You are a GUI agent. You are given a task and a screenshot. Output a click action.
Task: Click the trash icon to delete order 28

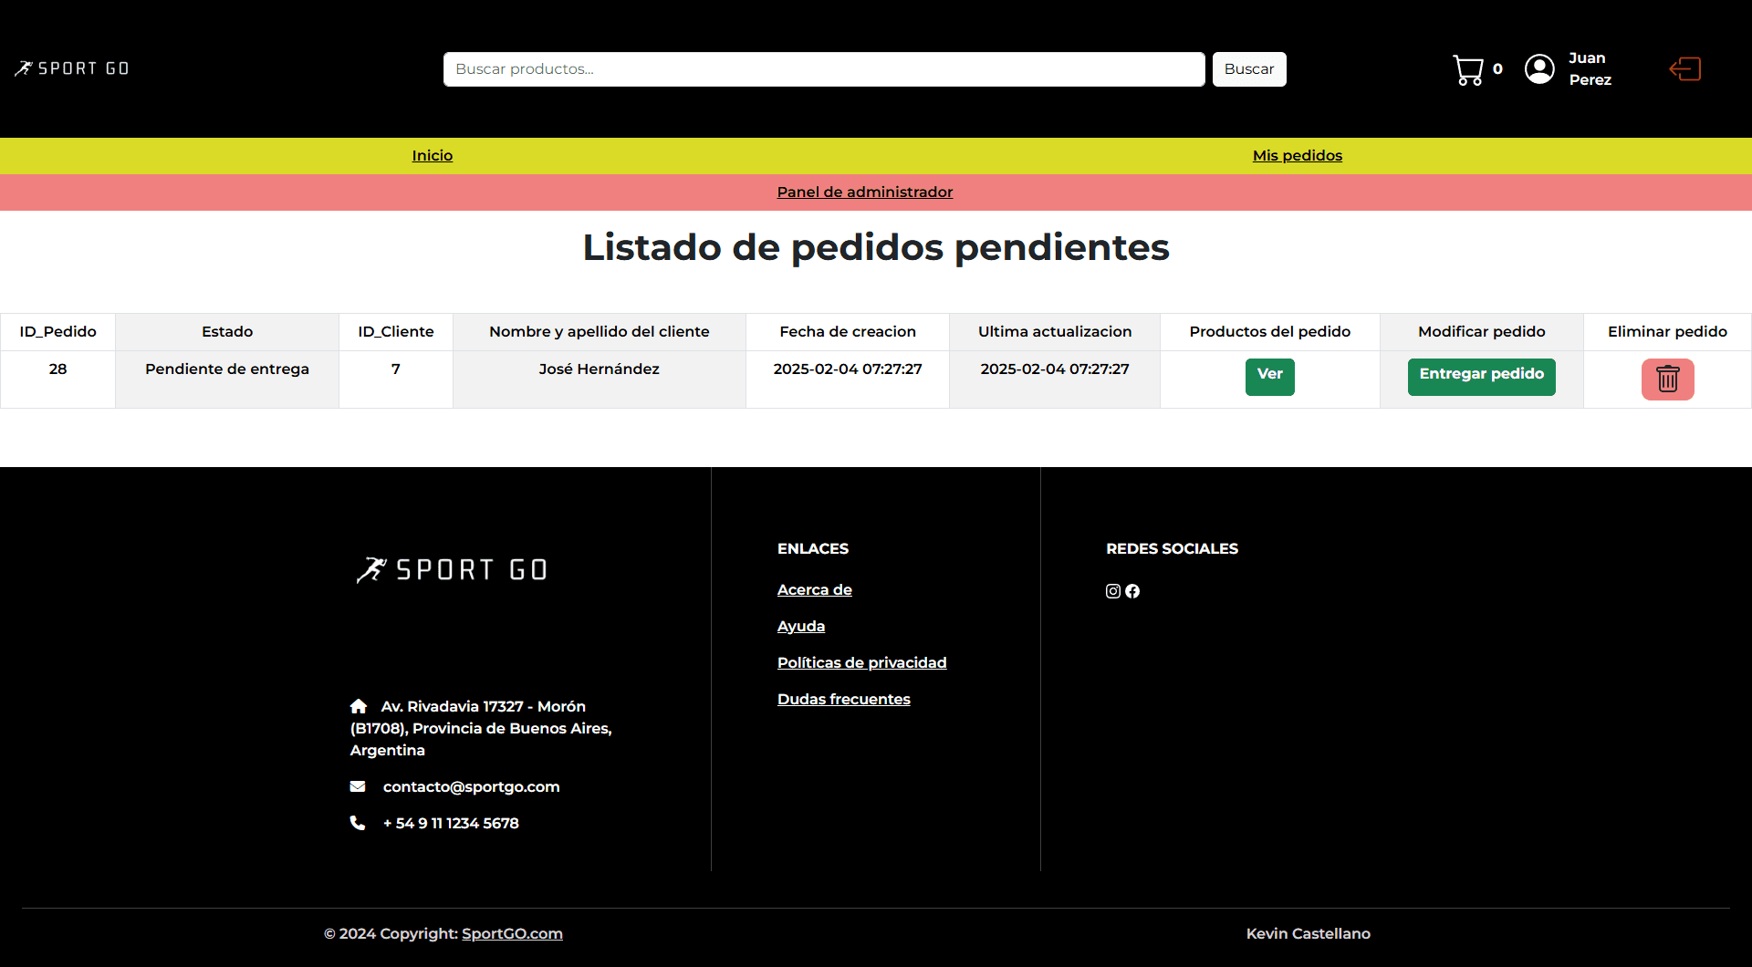(x=1667, y=379)
